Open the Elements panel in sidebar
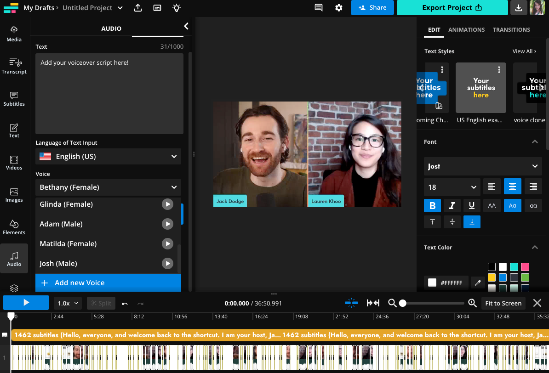The width and height of the screenshot is (549, 373). [14, 227]
